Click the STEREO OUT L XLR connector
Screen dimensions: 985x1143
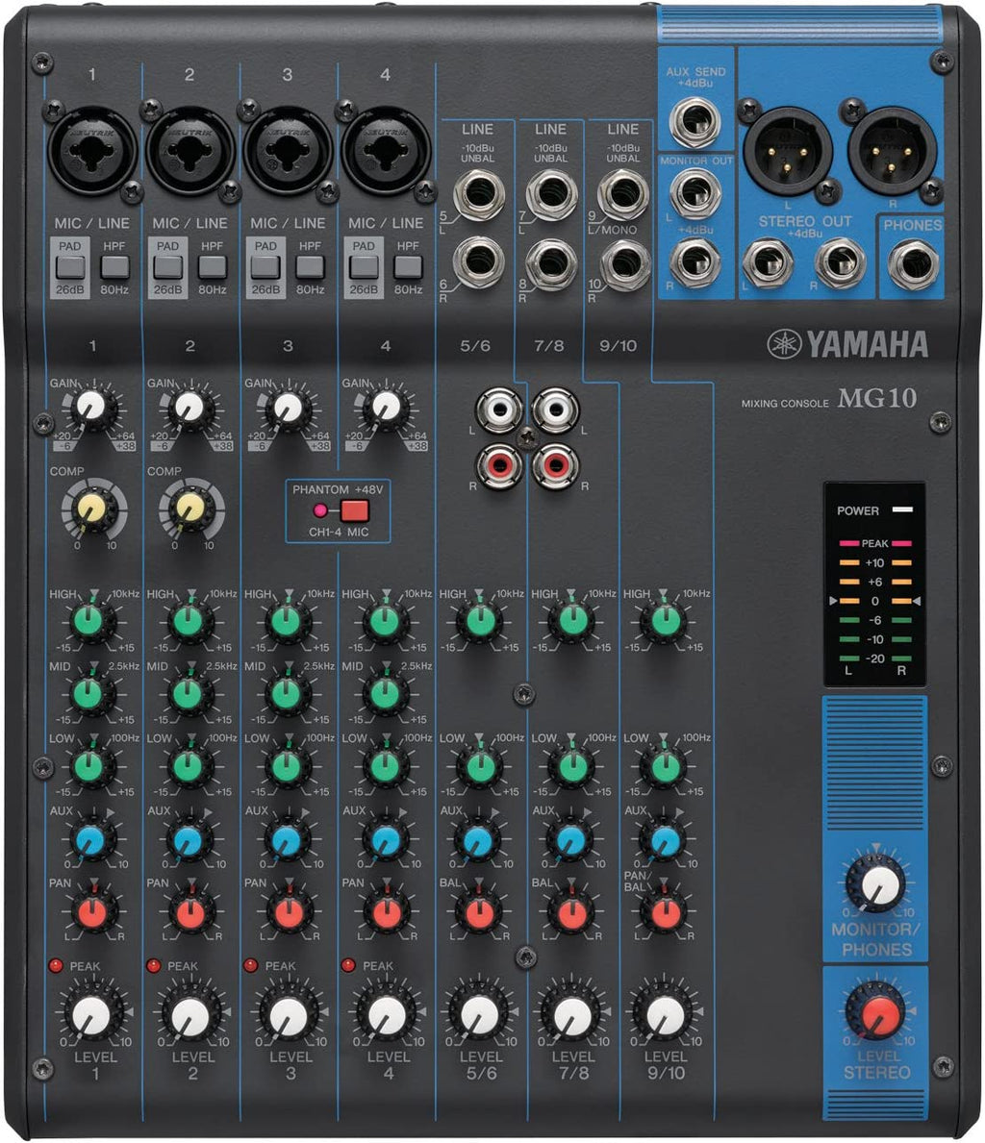(788, 151)
